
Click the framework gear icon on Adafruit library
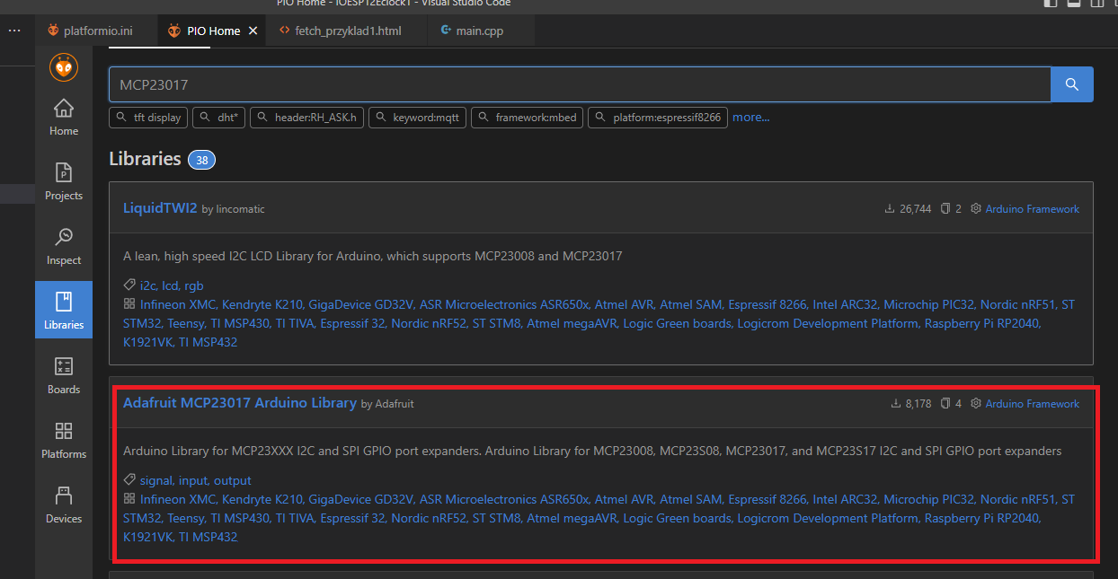[976, 404]
